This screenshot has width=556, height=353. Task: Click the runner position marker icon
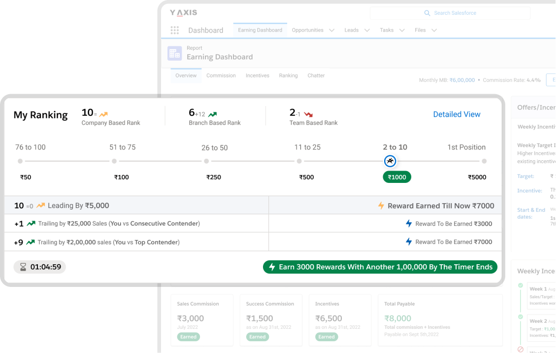pos(390,161)
